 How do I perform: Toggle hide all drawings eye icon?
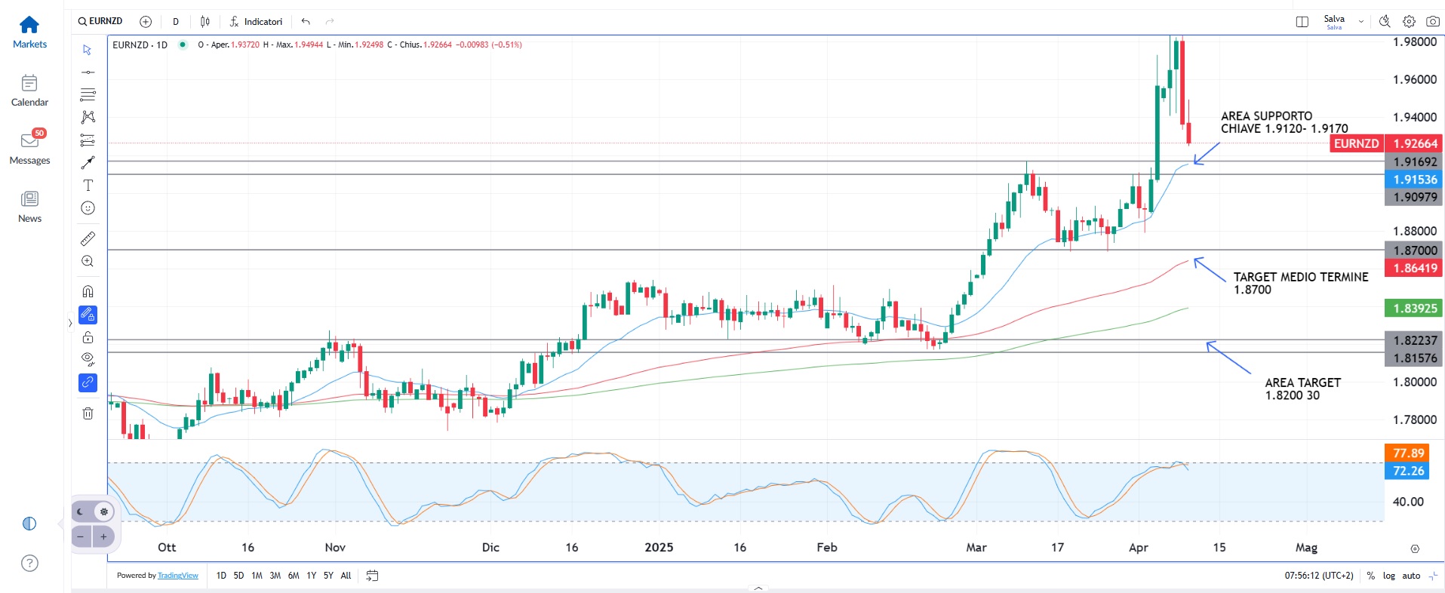click(x=88, y=358)
